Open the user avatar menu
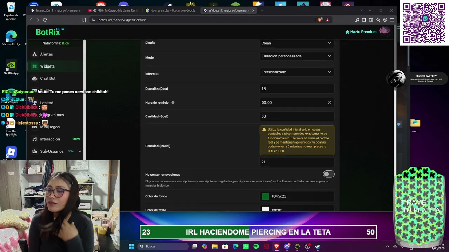 (385, 31)
